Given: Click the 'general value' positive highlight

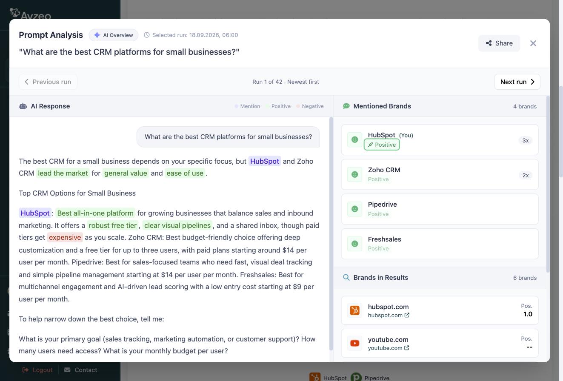Looking at the screenshot, I should click(126, 173).
